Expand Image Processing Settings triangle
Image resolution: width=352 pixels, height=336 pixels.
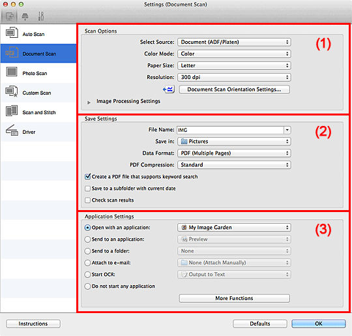pyautogui.click(x=89, y=102)
